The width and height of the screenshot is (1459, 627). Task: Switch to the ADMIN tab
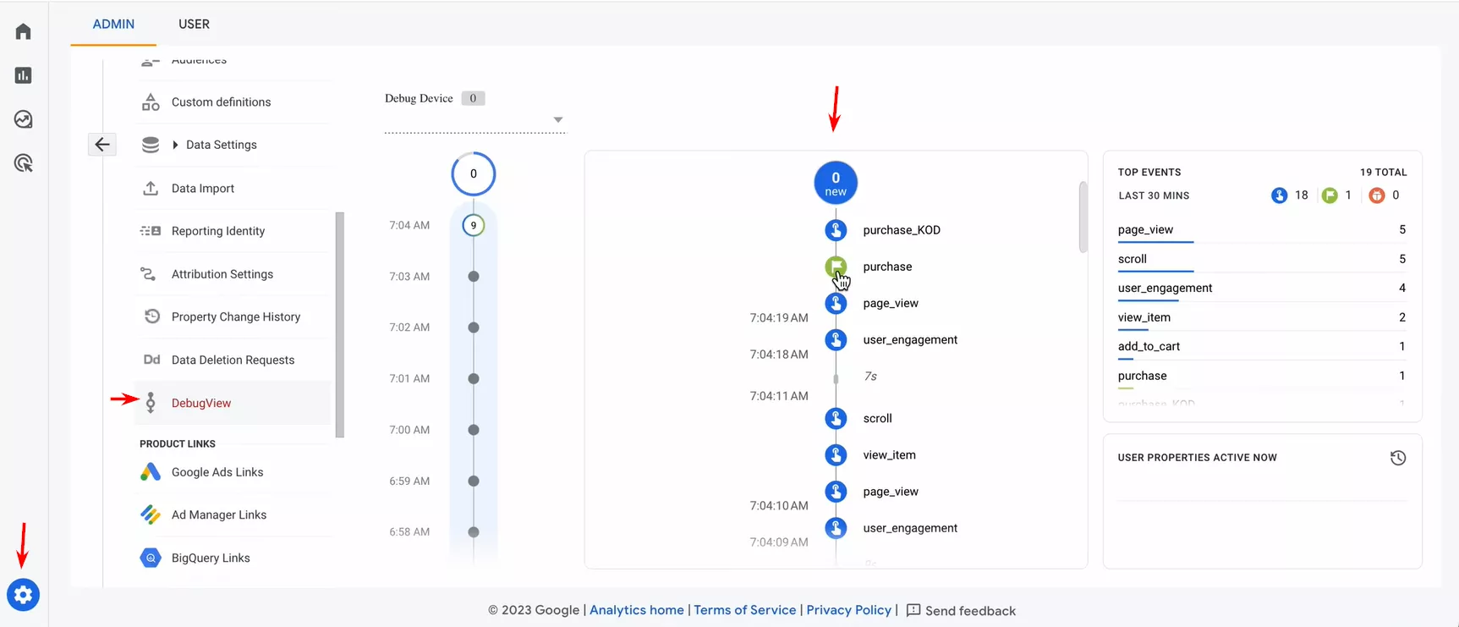point(113,25)
